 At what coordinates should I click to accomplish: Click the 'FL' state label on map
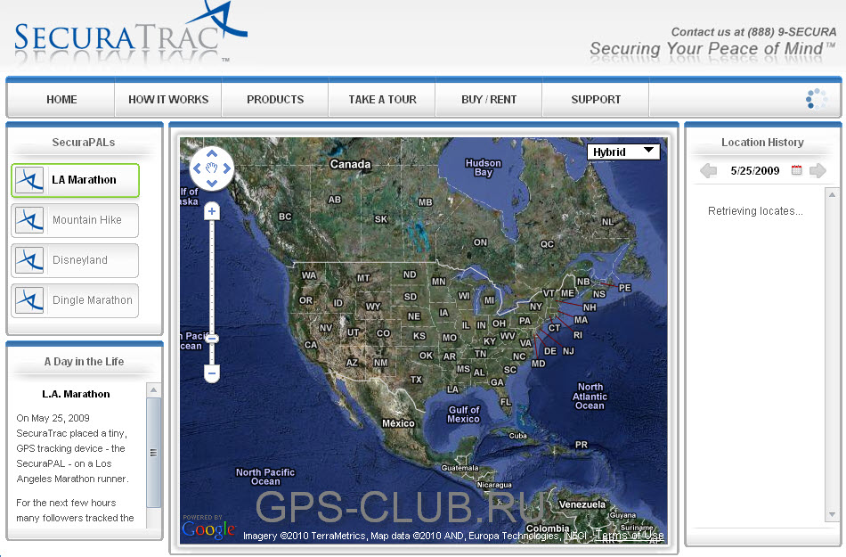506,402
